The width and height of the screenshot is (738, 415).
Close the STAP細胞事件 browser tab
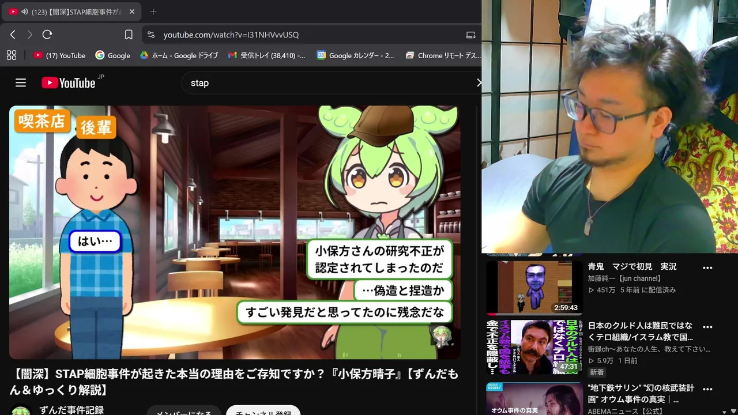pyautogui.click(x=132, y=12)
